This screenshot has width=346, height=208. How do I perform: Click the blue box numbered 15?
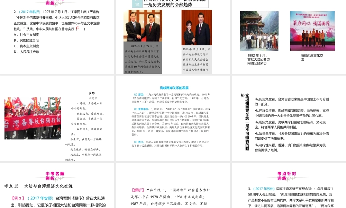[137, 4]
